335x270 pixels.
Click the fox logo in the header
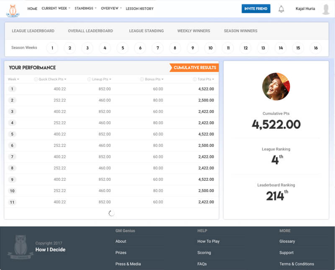pos(13,10)
